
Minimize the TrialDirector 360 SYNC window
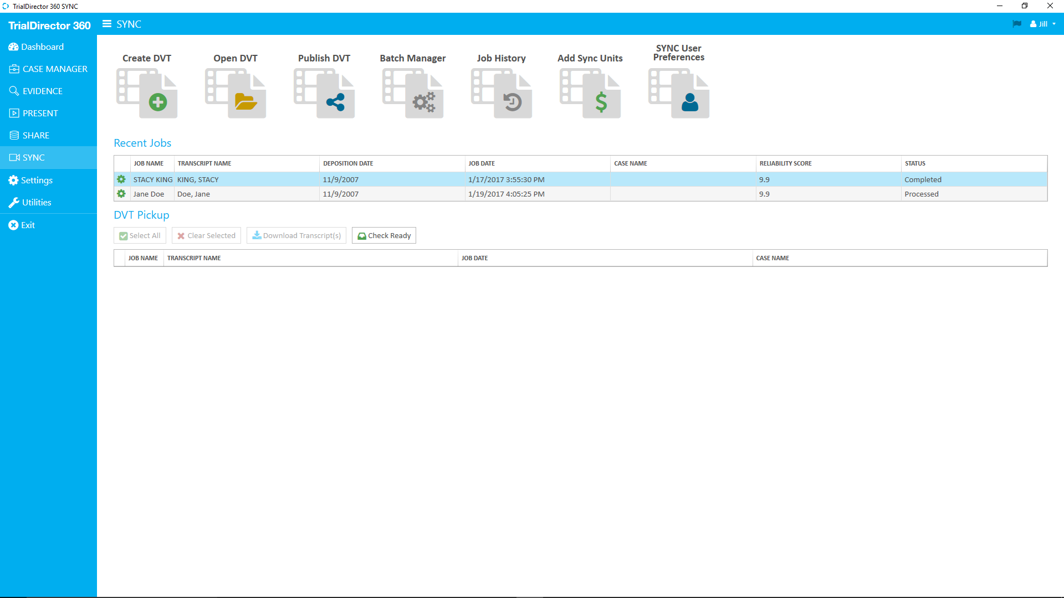[1000, 6]
